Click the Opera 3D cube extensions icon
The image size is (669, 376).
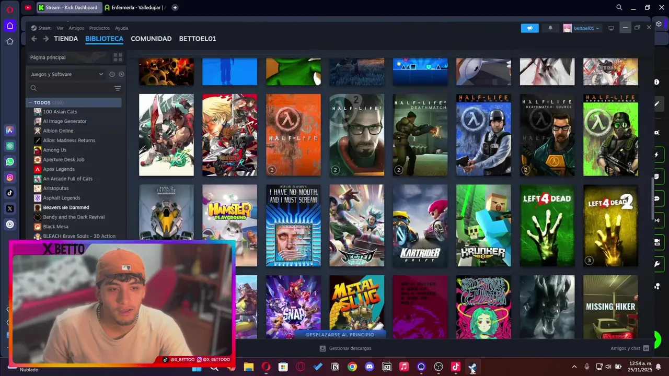tap(659, 23)
